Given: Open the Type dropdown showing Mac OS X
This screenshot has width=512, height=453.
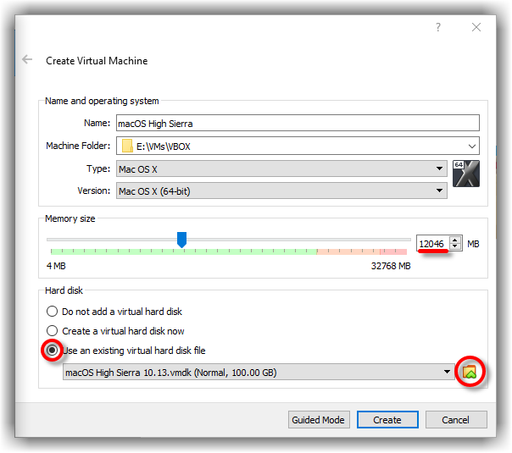Looking at the screenshot, I should [x=439, y=168].
